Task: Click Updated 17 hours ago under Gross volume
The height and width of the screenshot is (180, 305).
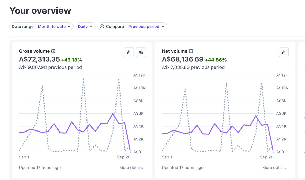Action: [x=40, y=167]
